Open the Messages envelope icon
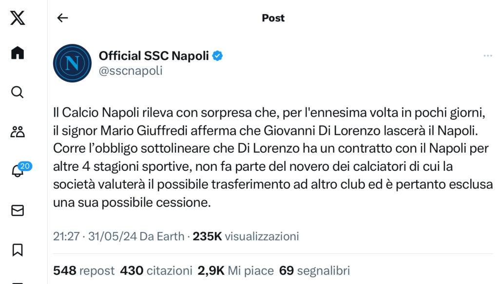Image resolution: width=499 pixels, height=284 pixels. 18,210
